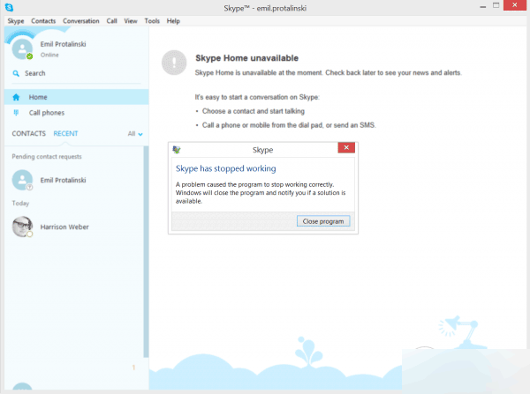Image resolution: width=530 pixels, height=394 pixels.
Task: Click the Skype logo in title bar
Action: pos(9,7)
